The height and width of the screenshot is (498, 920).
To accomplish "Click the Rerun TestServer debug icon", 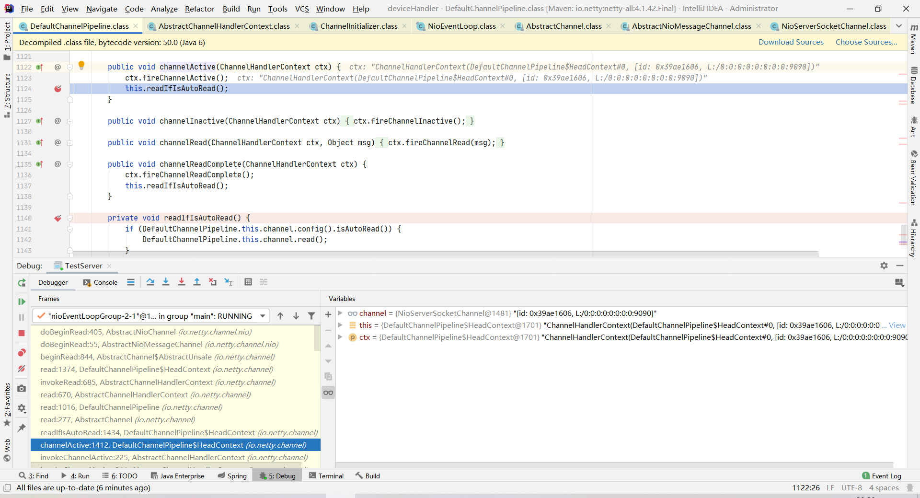I will (22, 283).
